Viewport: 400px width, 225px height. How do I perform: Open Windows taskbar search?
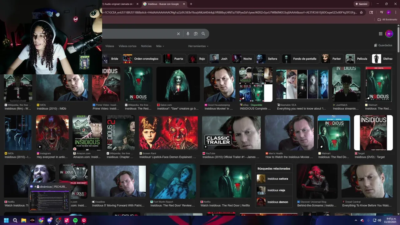point(15,220)
